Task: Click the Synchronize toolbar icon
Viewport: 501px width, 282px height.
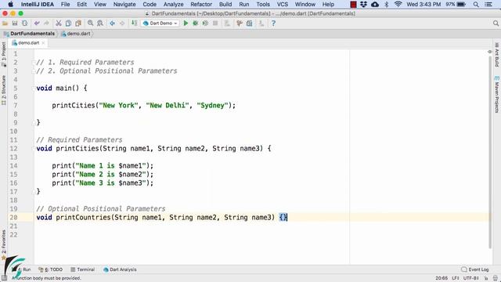Action: pos(24,23)
